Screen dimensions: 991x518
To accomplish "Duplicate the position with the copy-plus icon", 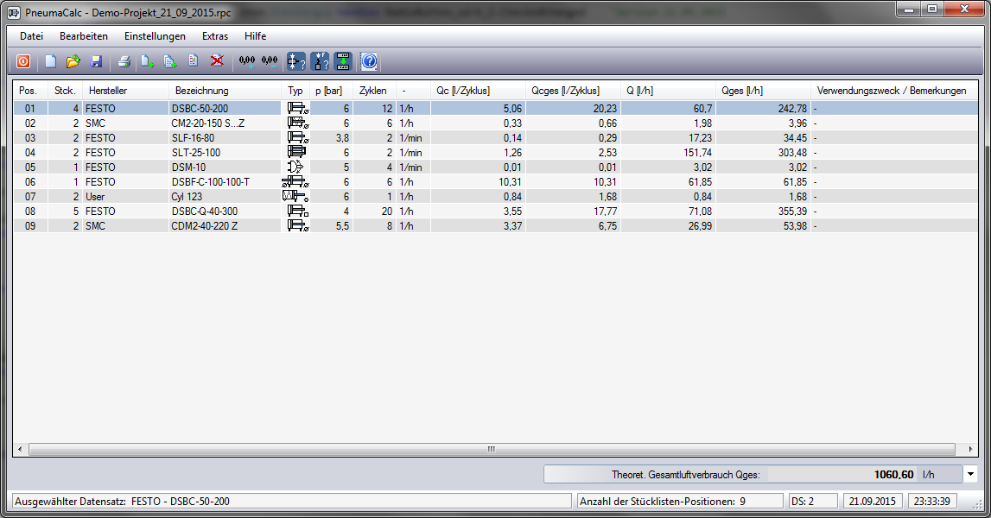I will (171, 61).
